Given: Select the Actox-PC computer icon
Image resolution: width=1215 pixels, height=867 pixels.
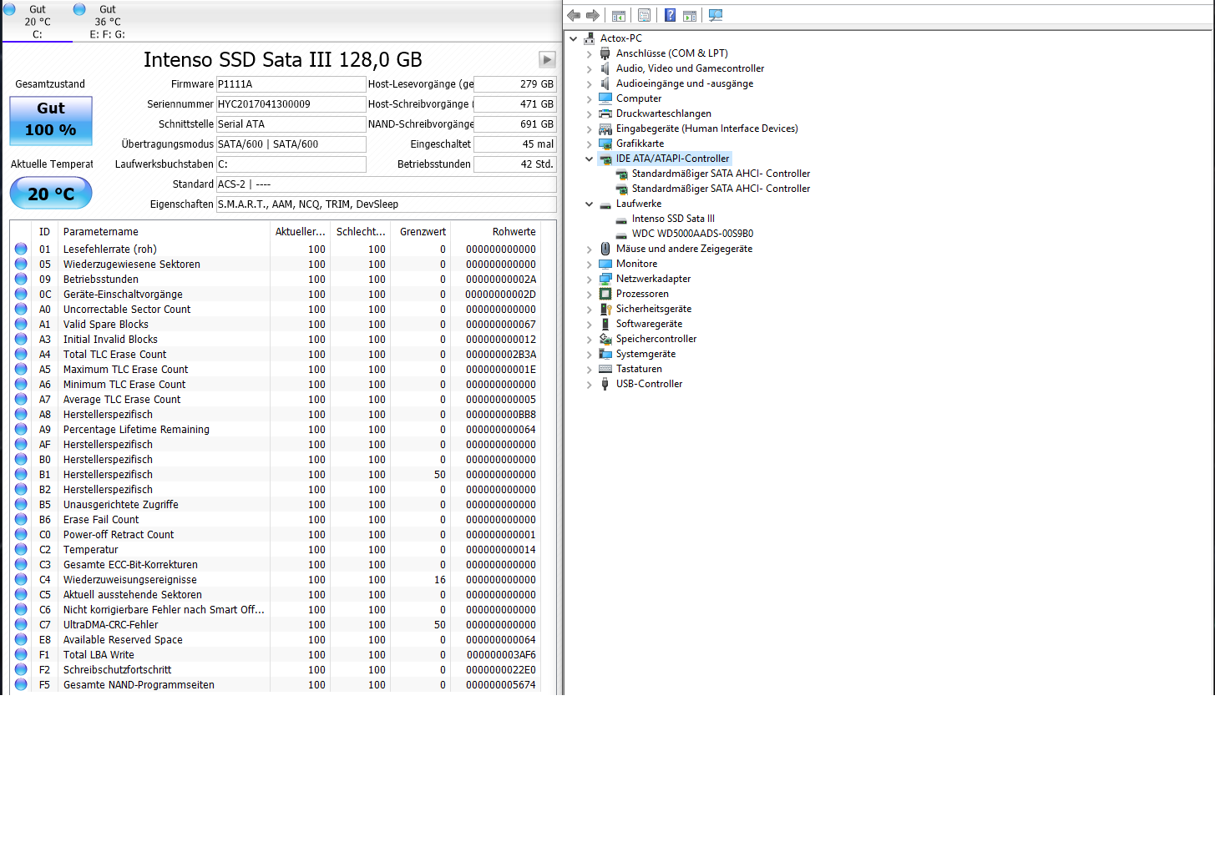Looking at the screenshot, I should click(590, 38).
